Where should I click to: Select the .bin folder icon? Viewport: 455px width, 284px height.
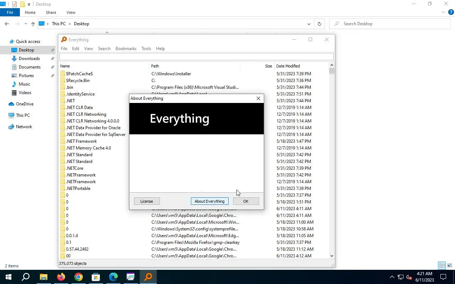tap(63, 87)
